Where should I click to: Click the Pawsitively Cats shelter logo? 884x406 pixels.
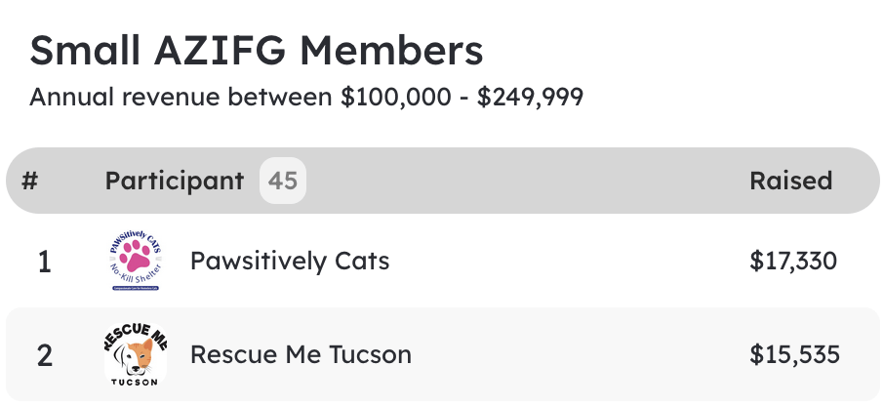tap(136, 261)
